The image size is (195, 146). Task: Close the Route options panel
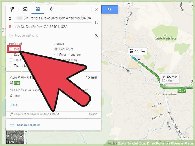[x=96, y=35]
